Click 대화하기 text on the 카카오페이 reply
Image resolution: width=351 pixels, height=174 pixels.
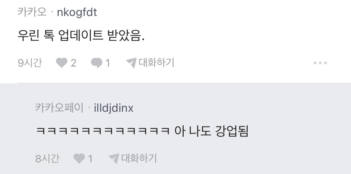click(x=139, y=158)
